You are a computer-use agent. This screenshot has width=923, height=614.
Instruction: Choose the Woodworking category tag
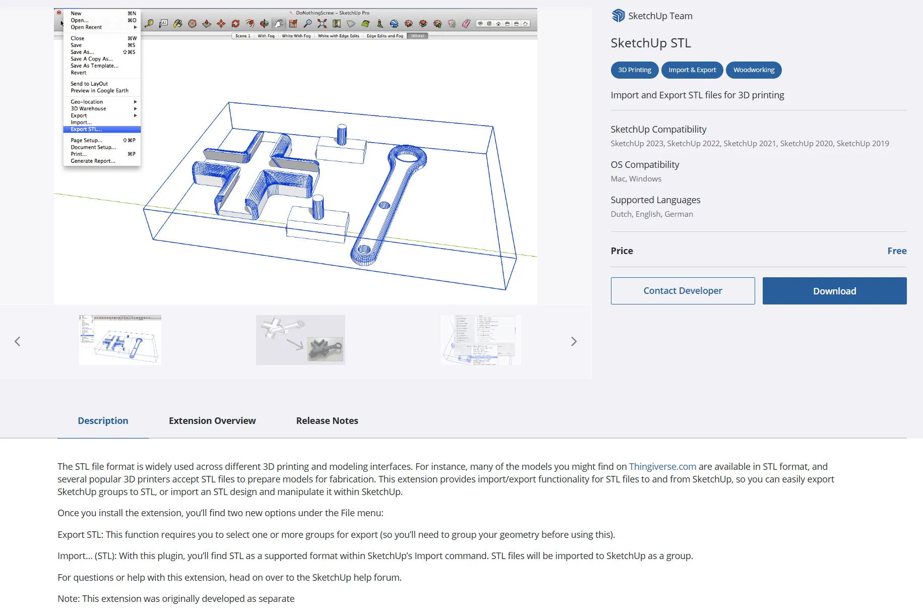coord(754,70)
